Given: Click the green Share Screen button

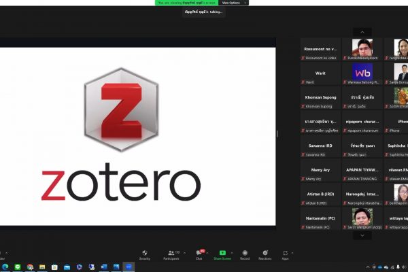Looking at the screenshot, I should [222, 255].
